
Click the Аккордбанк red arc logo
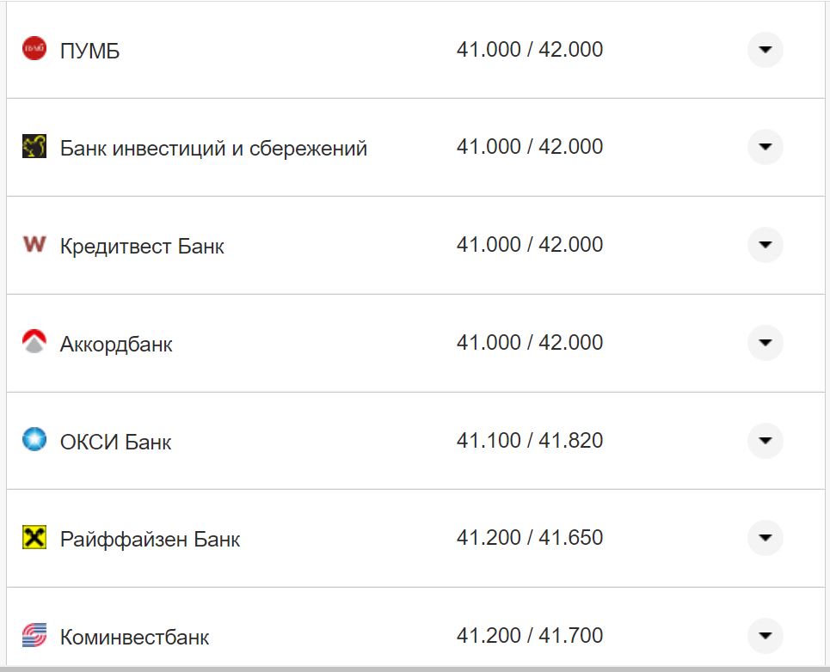click(x=33, y=342)
